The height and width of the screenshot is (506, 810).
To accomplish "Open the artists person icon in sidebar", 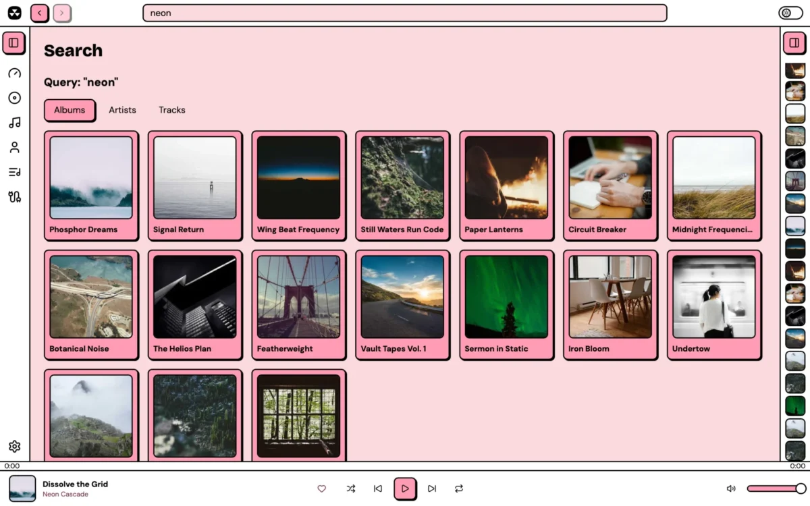I will (x=14, y=148).
